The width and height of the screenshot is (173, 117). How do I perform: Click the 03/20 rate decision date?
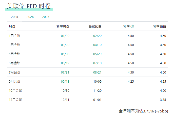tap(65, 45)
